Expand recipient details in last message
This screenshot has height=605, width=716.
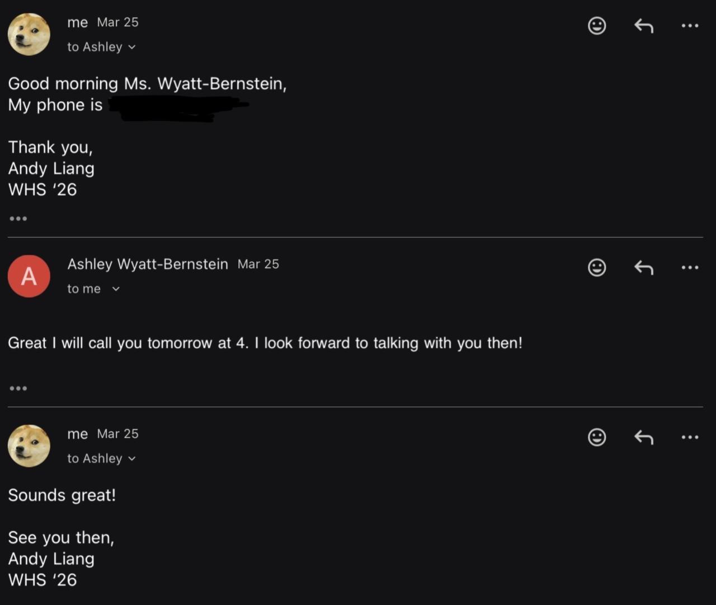(x=132, y=459)
